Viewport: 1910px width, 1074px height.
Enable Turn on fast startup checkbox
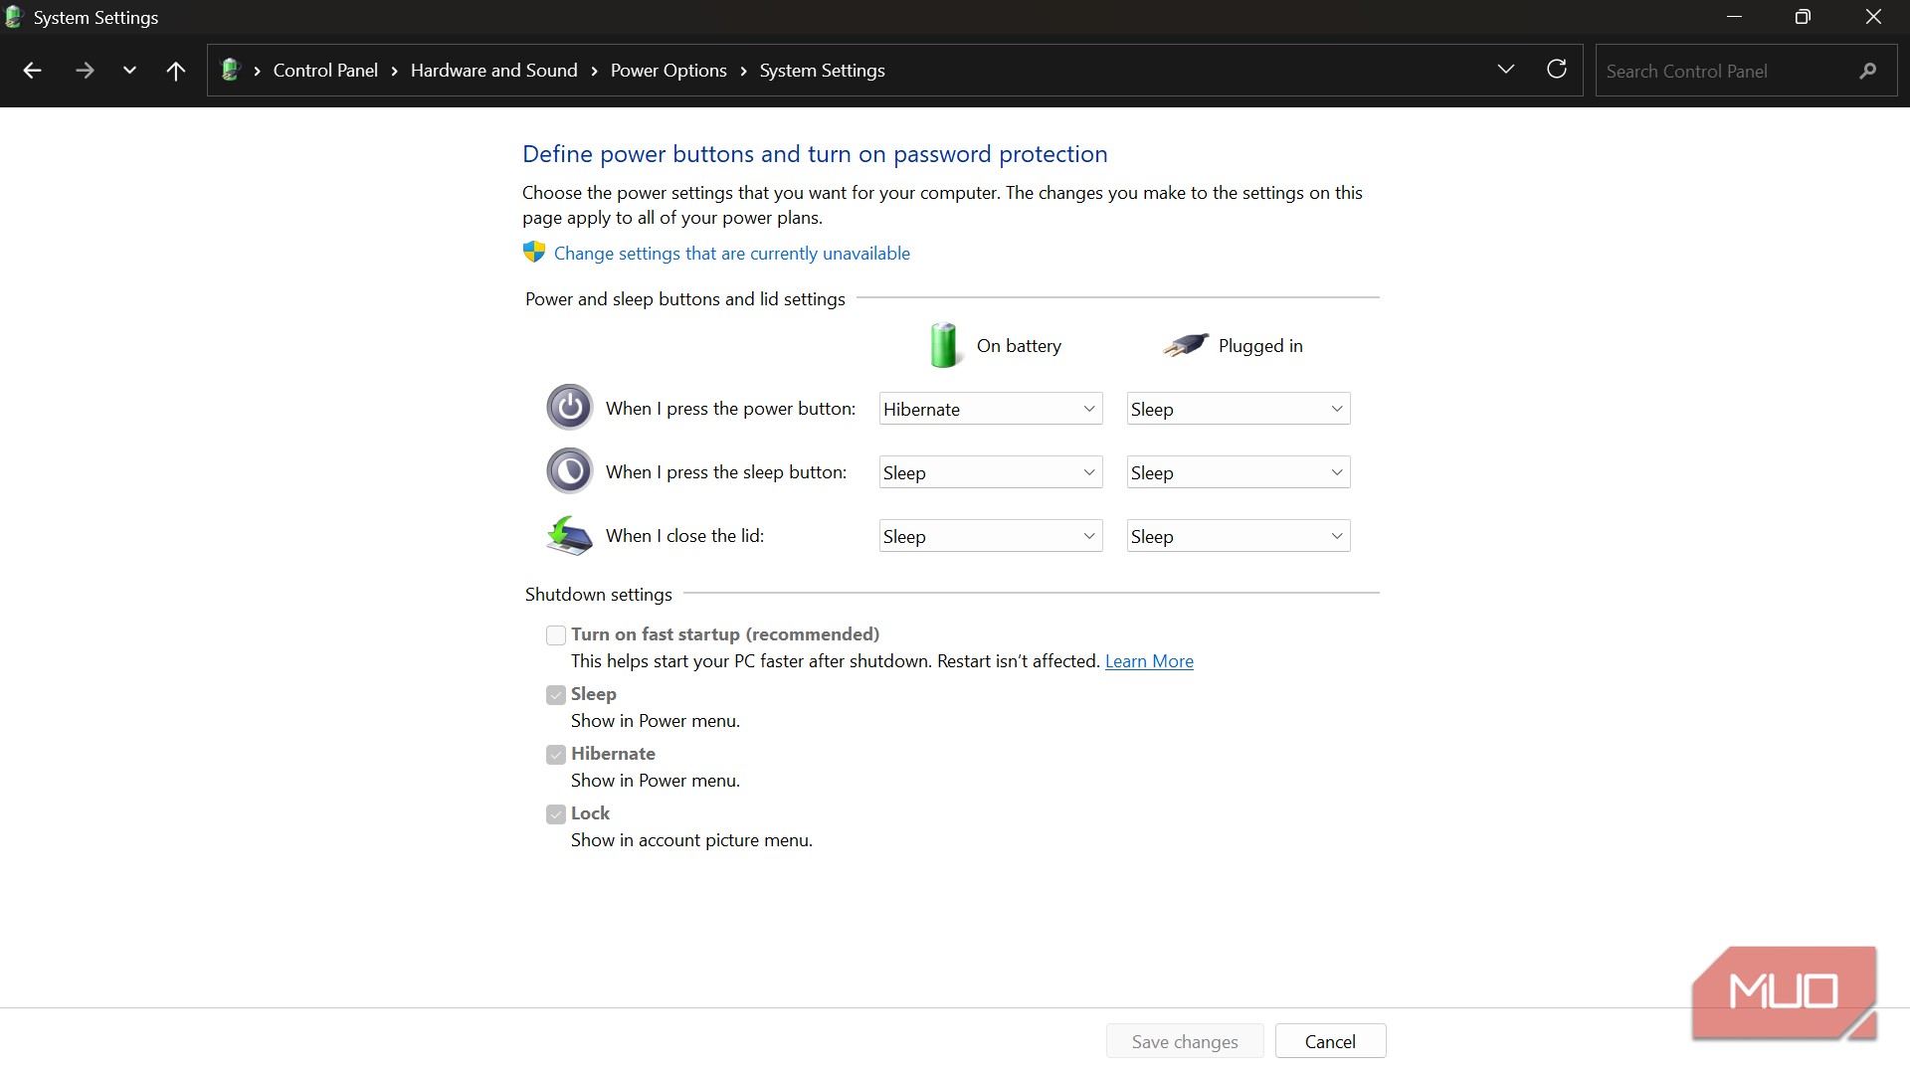point(556,634)
